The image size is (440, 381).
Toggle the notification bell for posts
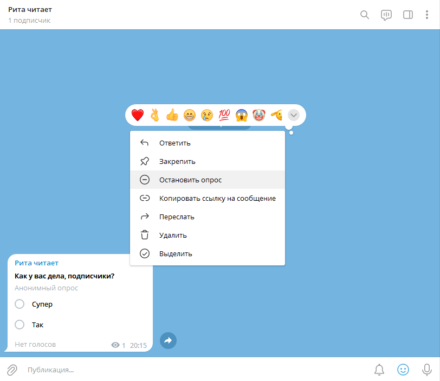(379, 370)
